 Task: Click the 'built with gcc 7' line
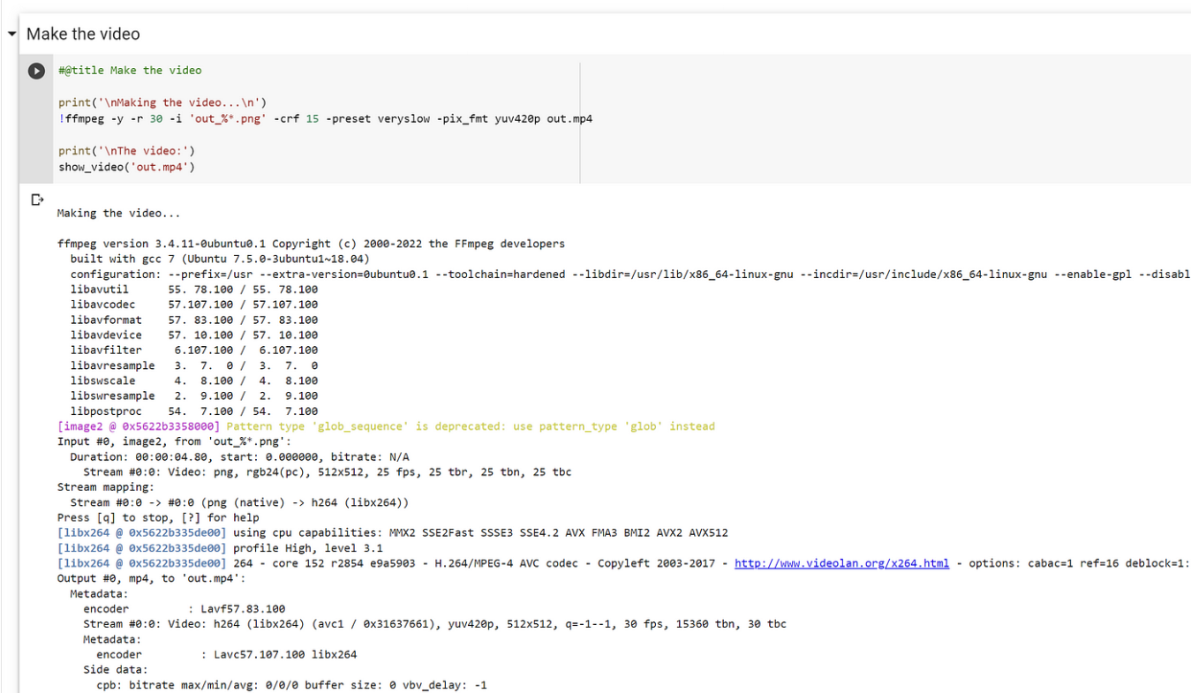(x=220, y=259)
